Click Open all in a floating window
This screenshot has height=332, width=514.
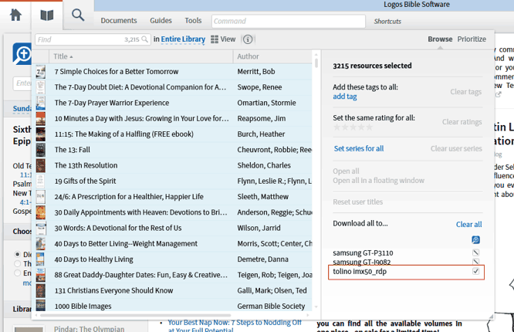(378, 181)
